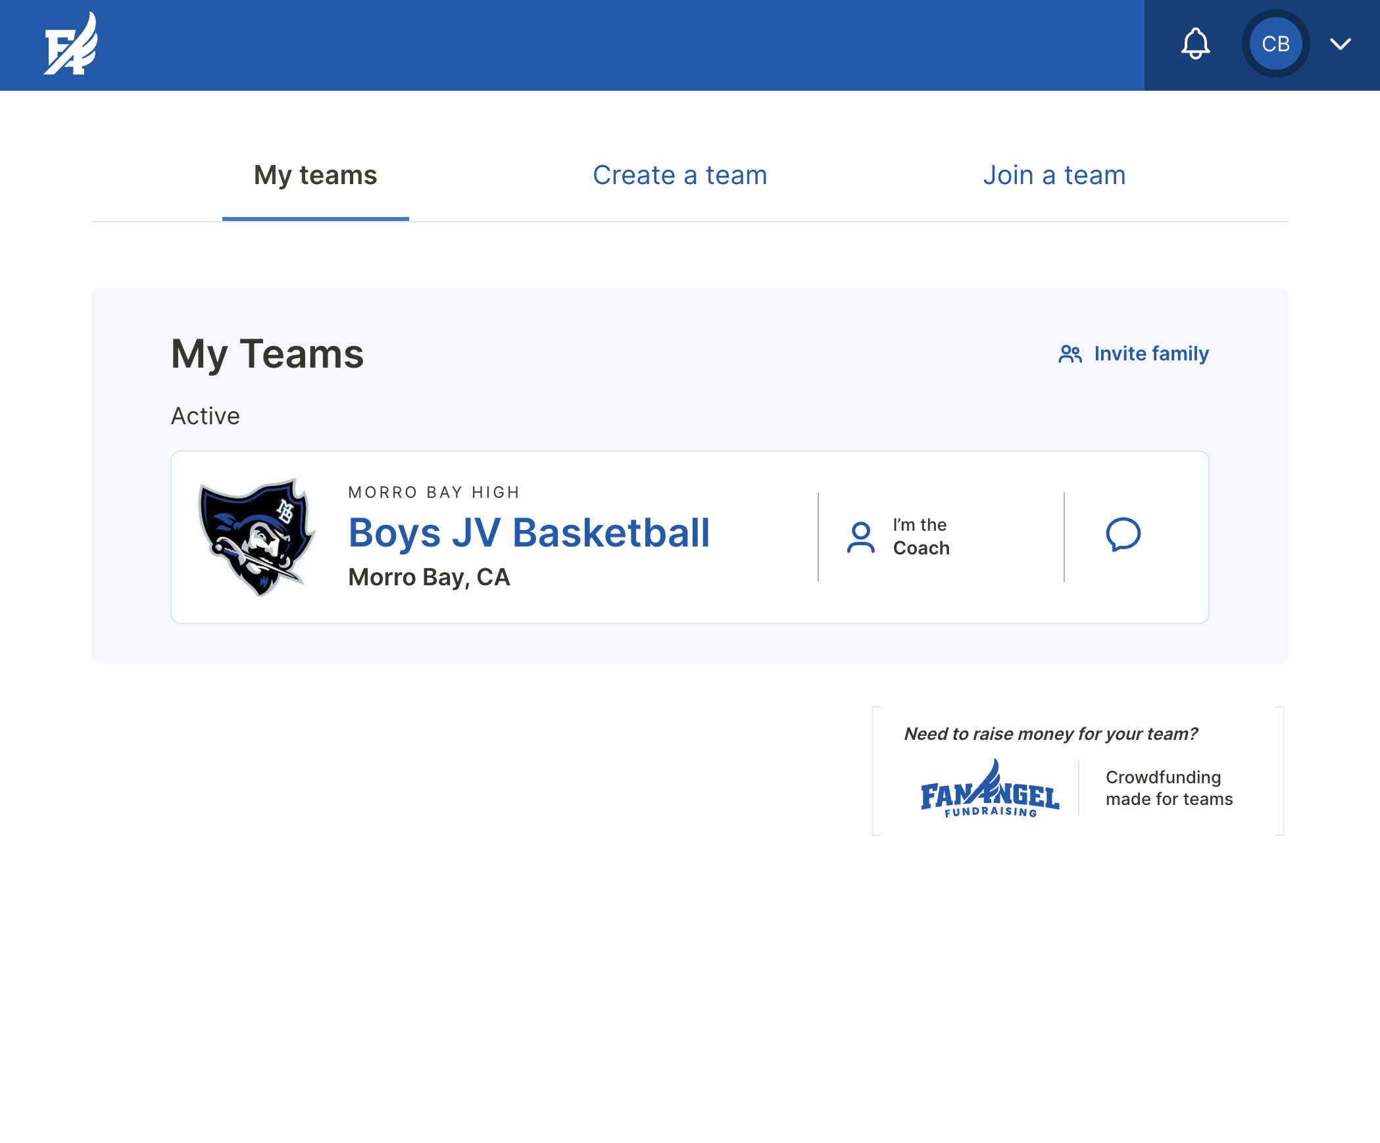Screen dimensions: 1380x1143
Task: Go to Join a team tab
Action: tap(1054, 176)
